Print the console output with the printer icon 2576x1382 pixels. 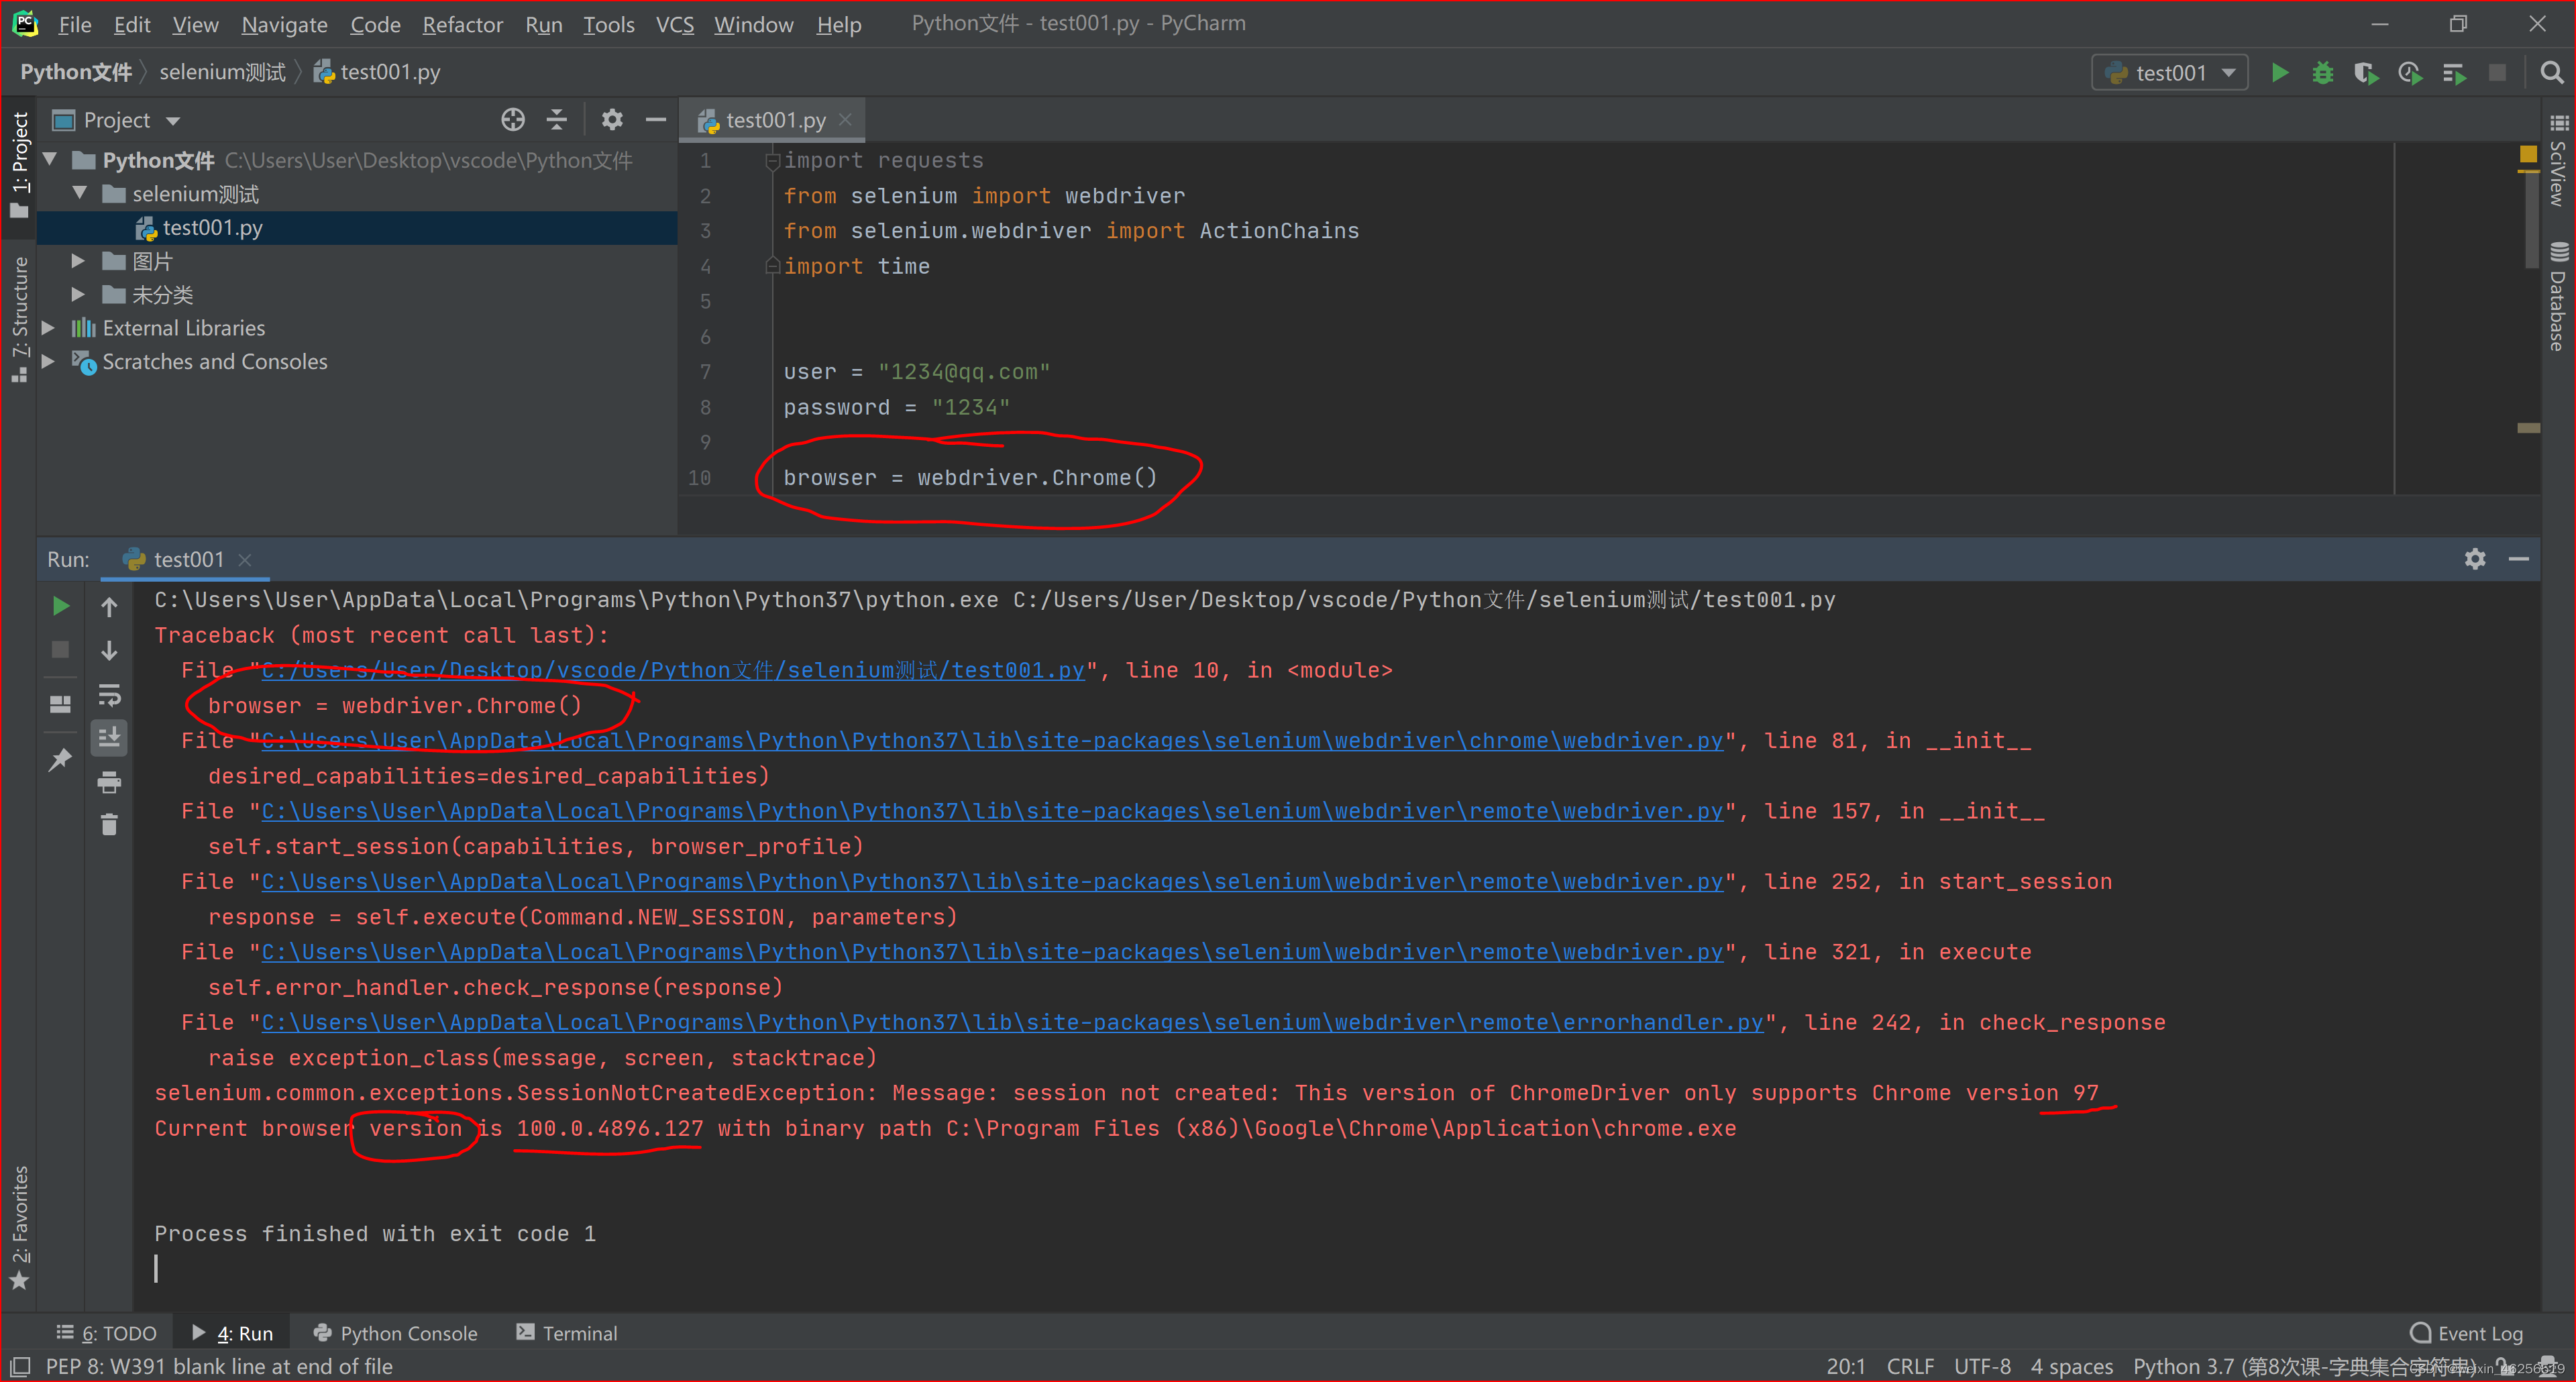109,782
